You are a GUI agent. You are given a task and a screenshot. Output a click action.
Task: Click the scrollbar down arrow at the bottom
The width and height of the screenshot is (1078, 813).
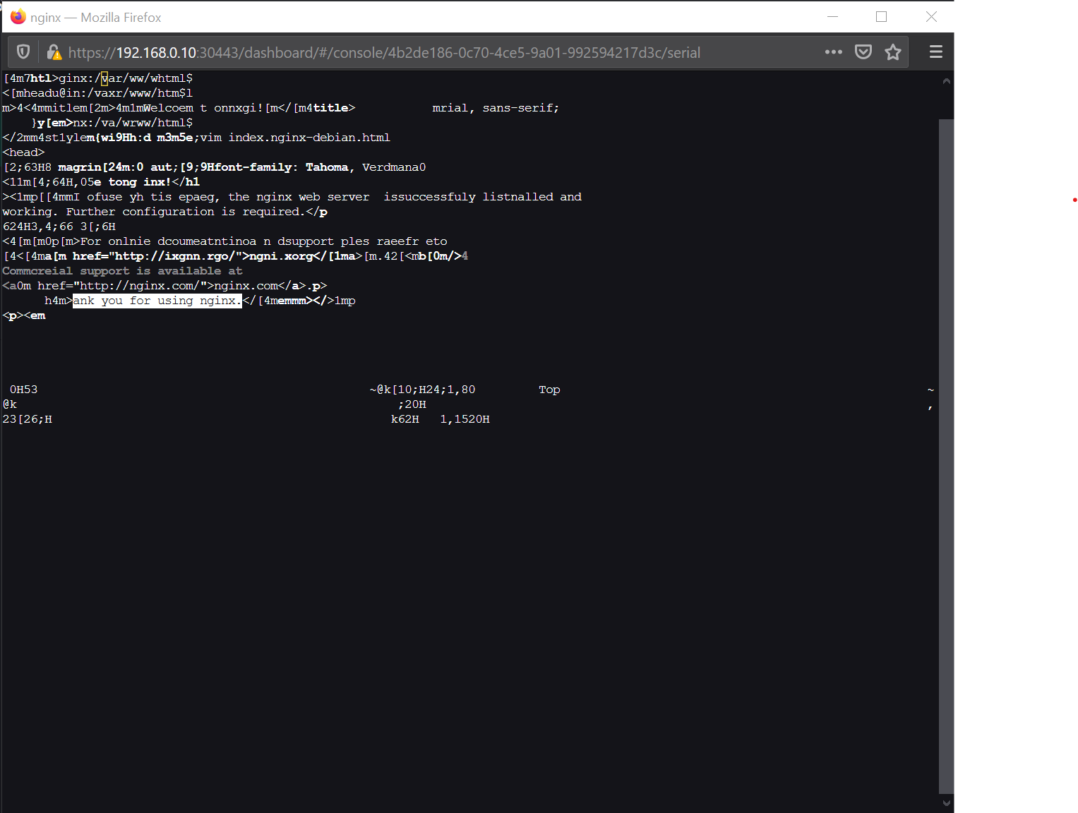(x=946, y=802)
